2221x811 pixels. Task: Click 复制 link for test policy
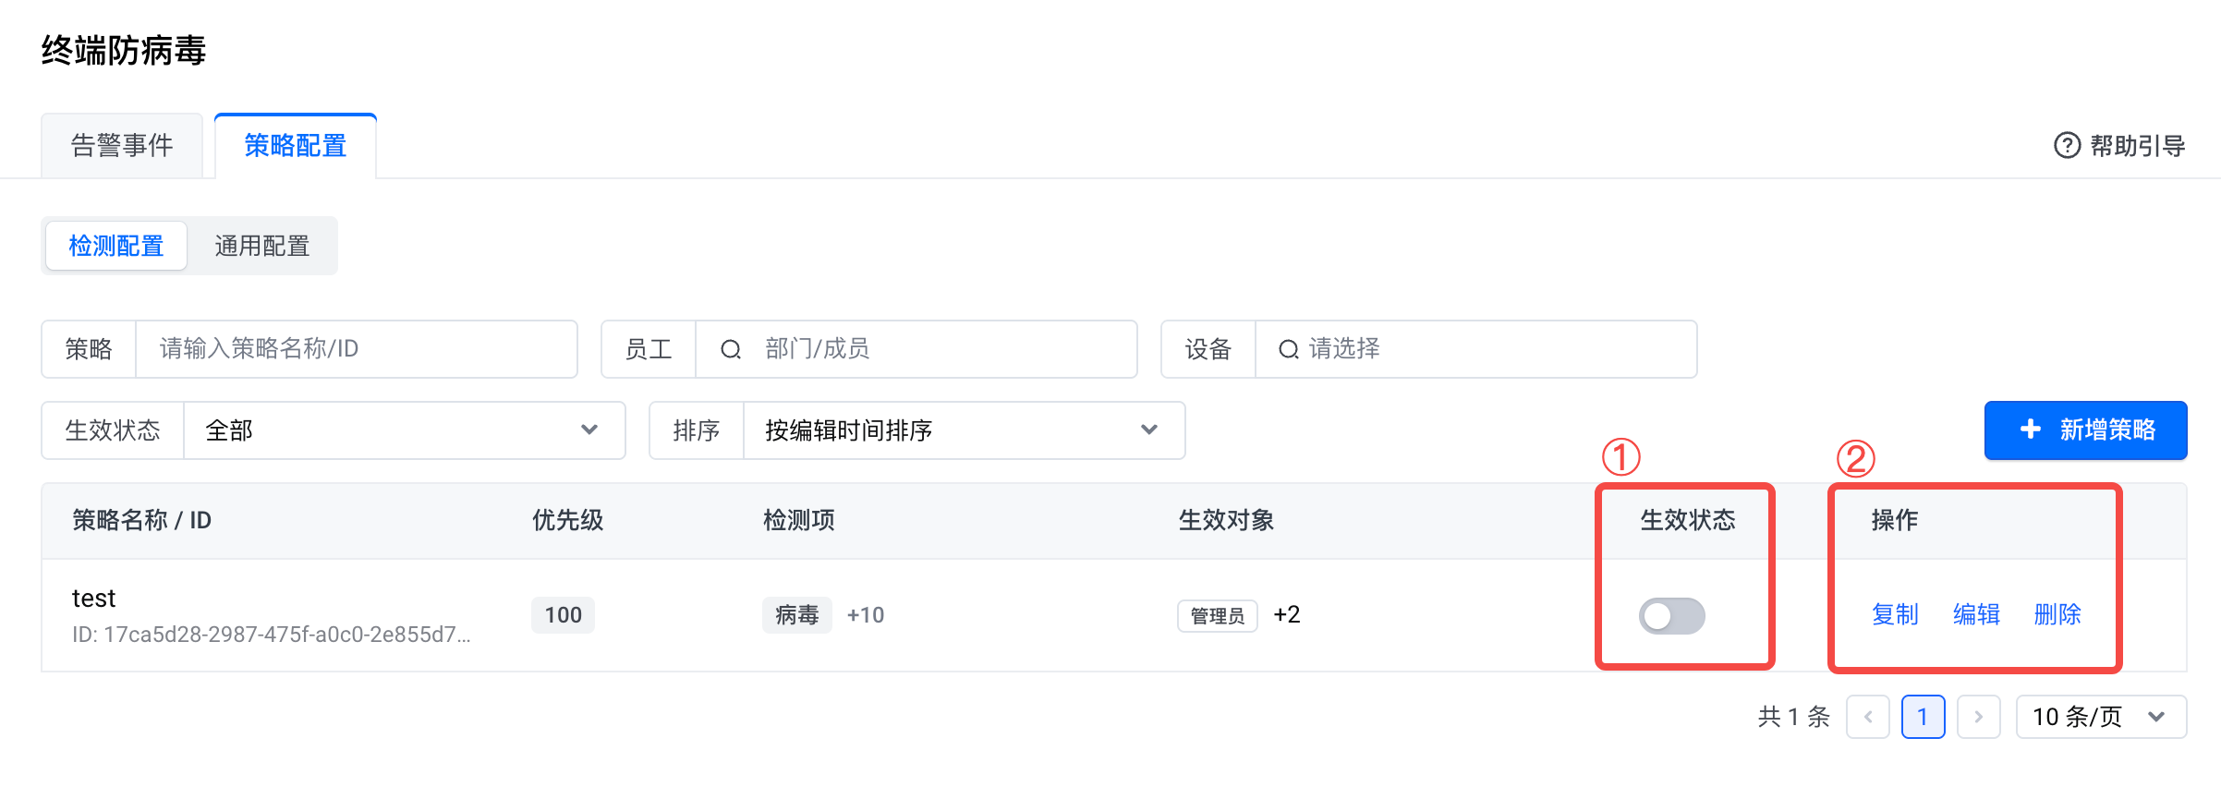1895,614
